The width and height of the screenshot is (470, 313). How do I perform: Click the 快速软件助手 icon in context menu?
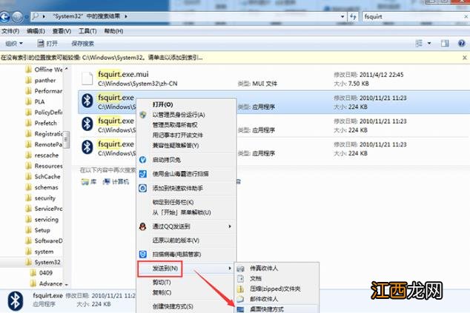pos(142,188)
